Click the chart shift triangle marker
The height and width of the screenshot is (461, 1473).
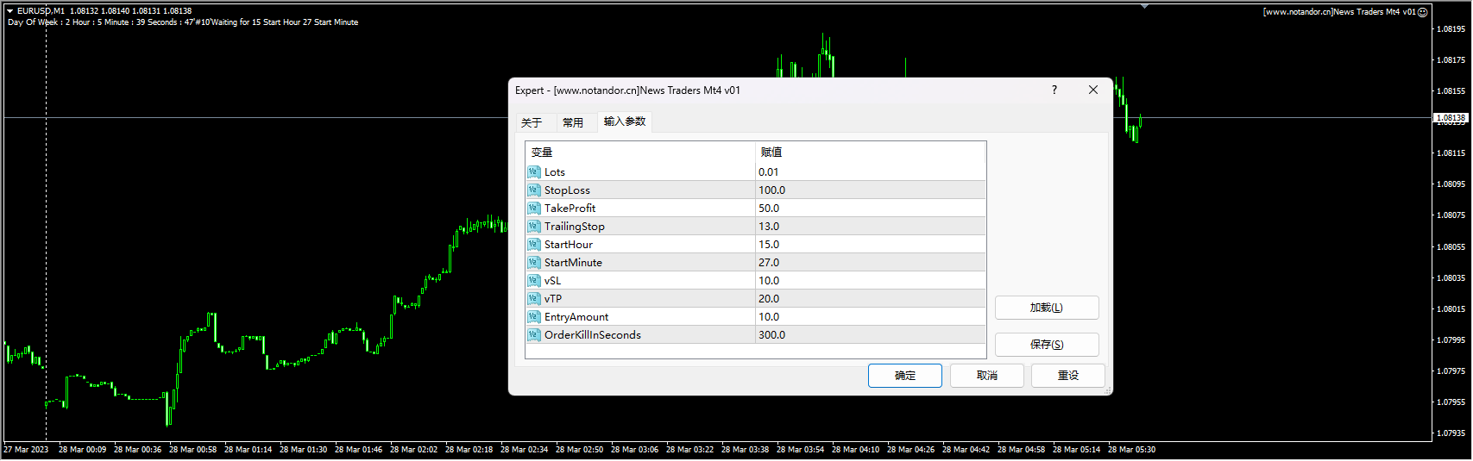[1144, 6]
